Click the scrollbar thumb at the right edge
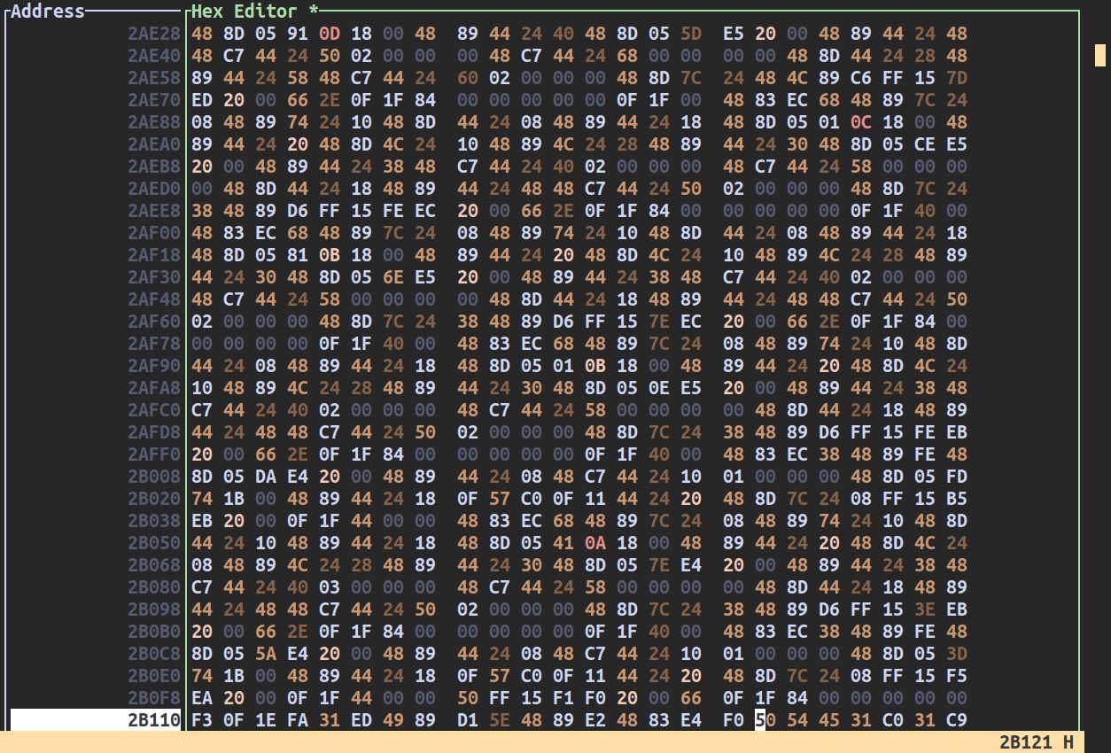 point(1099,56)
